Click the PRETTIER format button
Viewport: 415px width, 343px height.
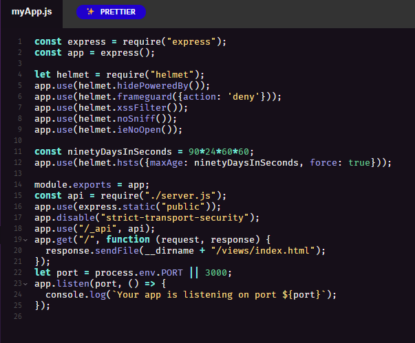tap(111, 12)
